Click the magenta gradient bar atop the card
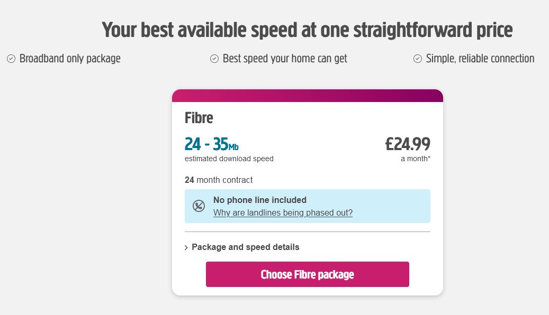This screenshot has width=549, height=315. [307, 96]
